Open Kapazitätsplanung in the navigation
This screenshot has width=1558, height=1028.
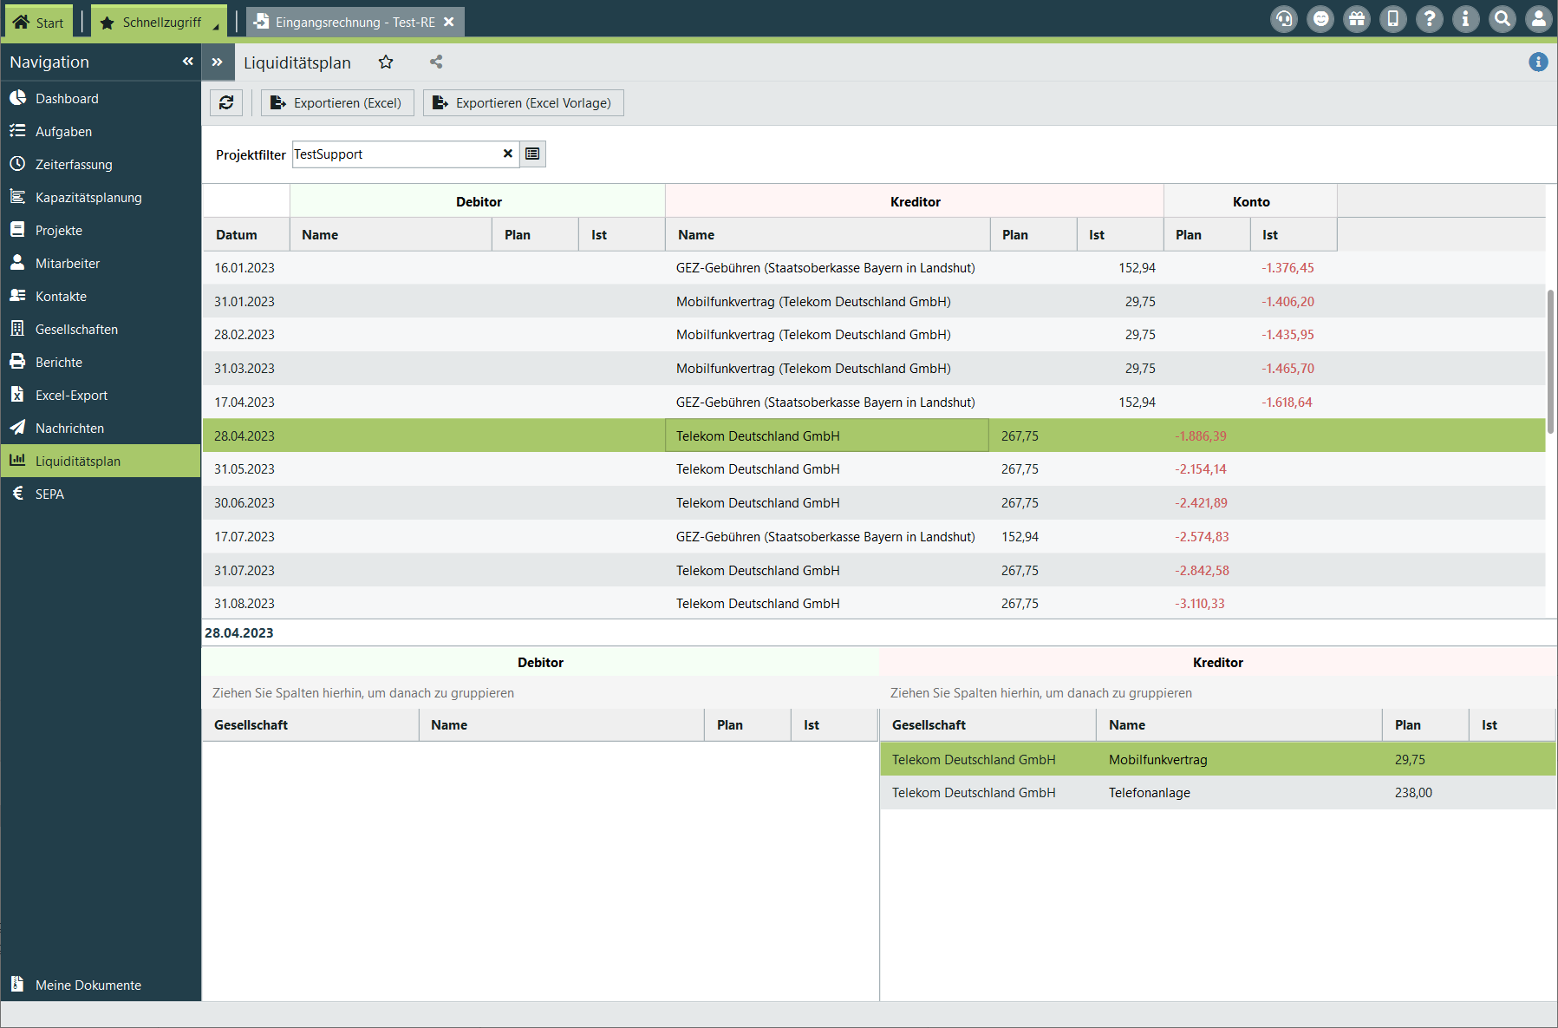tap(88, 198)
